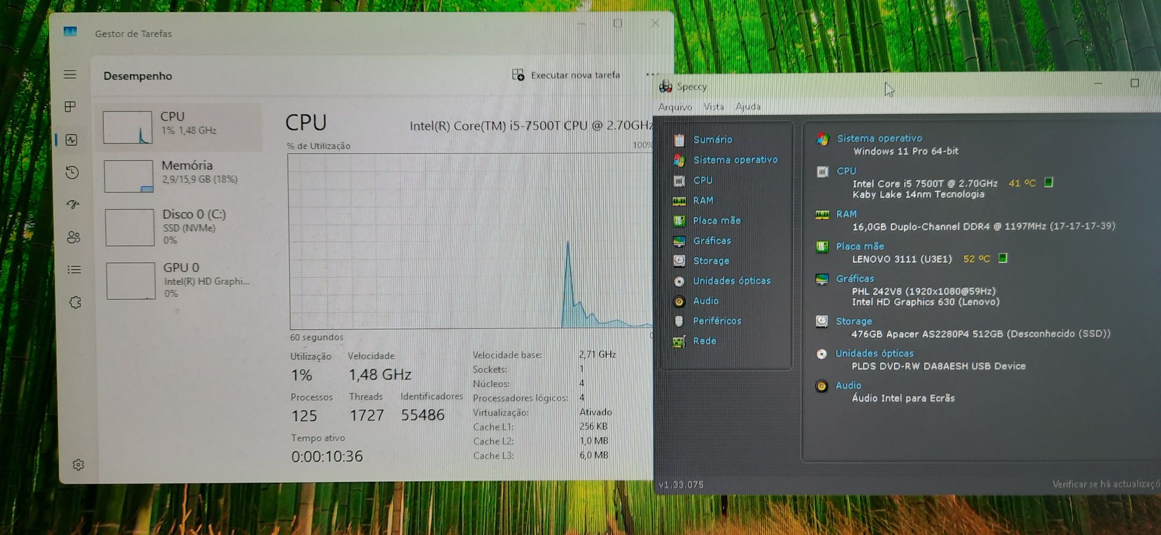Click RAM heading link in Speccy summary
The width and height of the screenshot is (1161, 535).
(846, 214)
